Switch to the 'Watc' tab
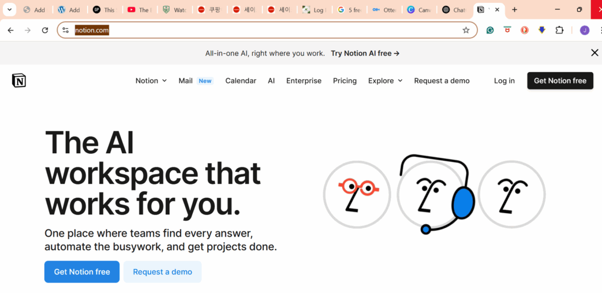 point(173,10)
